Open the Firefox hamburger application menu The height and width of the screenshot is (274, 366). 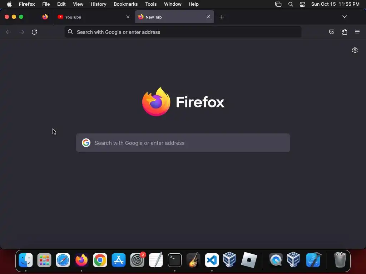coord(357,32)
